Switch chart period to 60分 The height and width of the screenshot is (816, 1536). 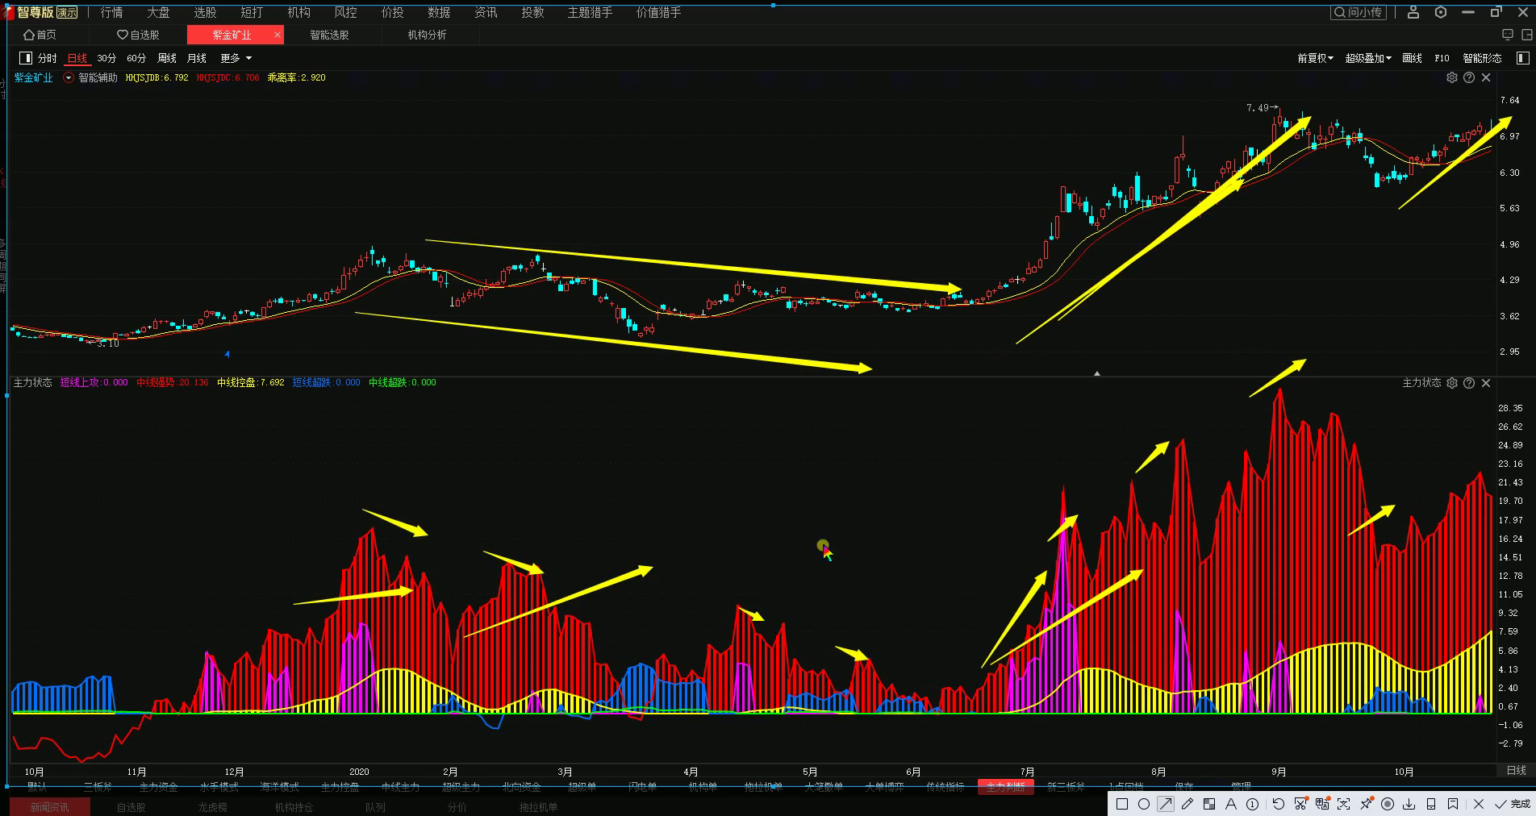(x=136, y=58)
